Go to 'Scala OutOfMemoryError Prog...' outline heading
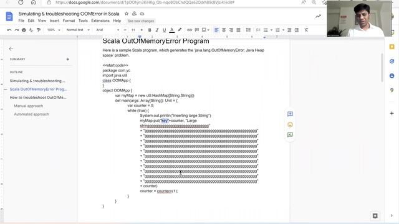 [38, 89]
